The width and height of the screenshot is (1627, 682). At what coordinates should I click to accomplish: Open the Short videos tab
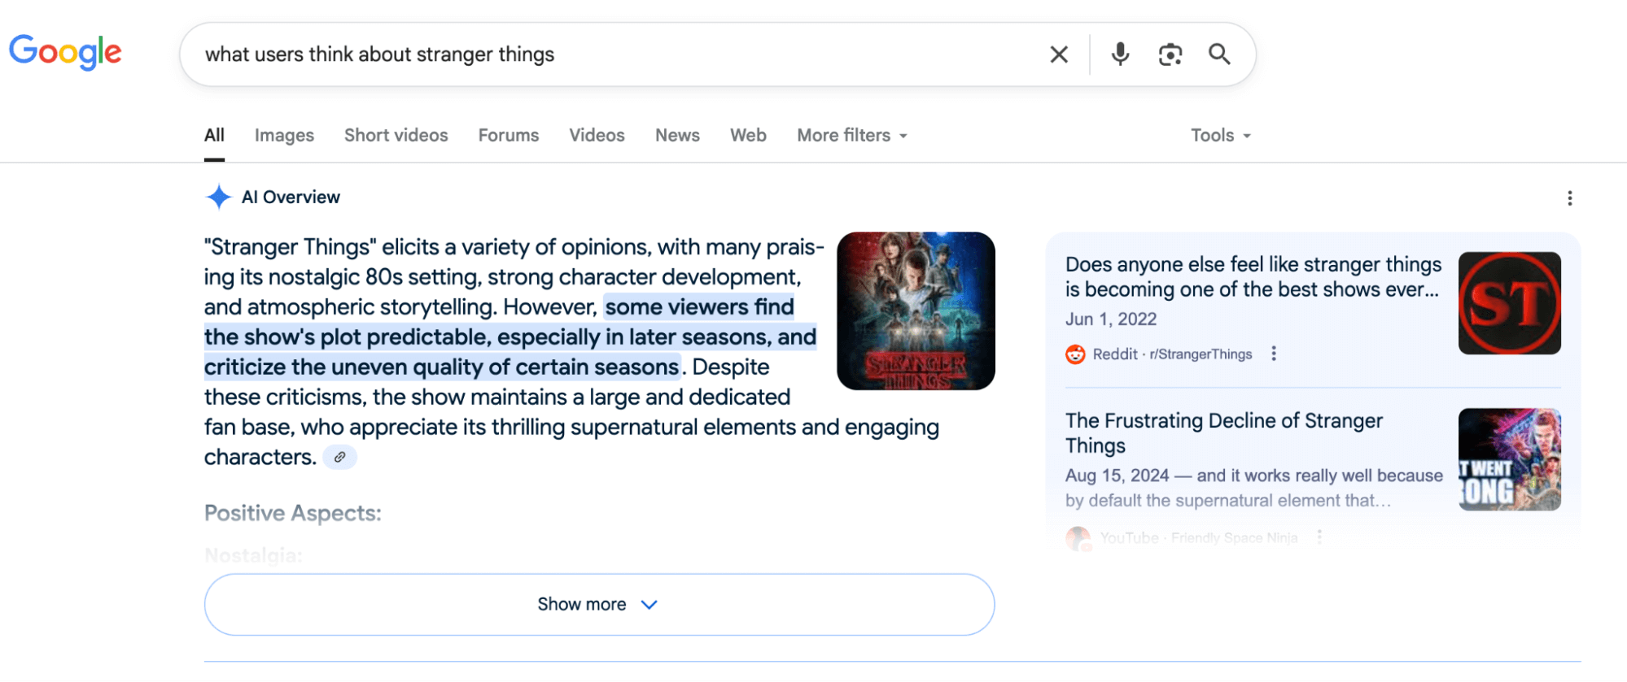click(396, 136)
